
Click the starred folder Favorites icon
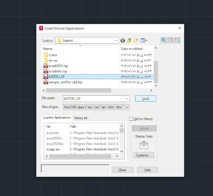pos(171,40)
